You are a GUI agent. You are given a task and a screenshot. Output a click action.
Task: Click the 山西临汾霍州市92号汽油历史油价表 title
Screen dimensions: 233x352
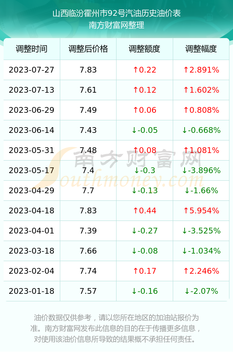(116, 14)
